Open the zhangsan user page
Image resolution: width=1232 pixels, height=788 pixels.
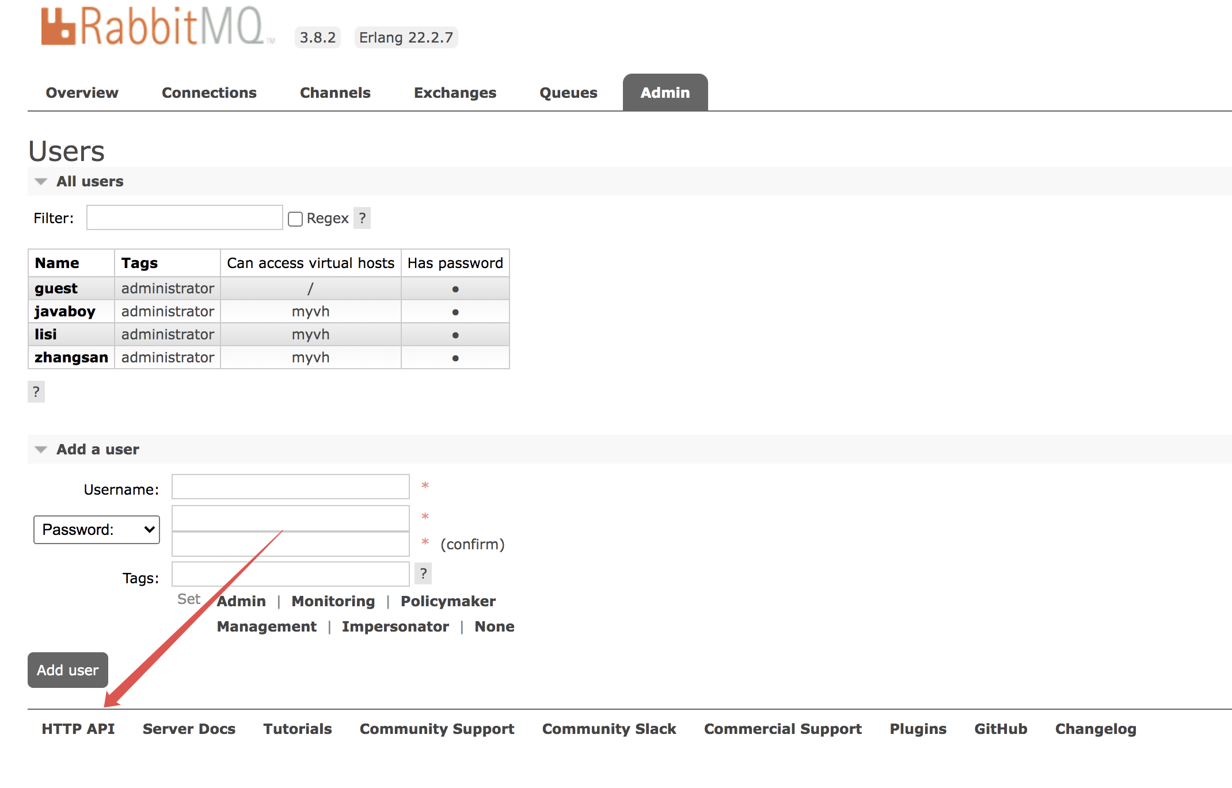[71, 357]
